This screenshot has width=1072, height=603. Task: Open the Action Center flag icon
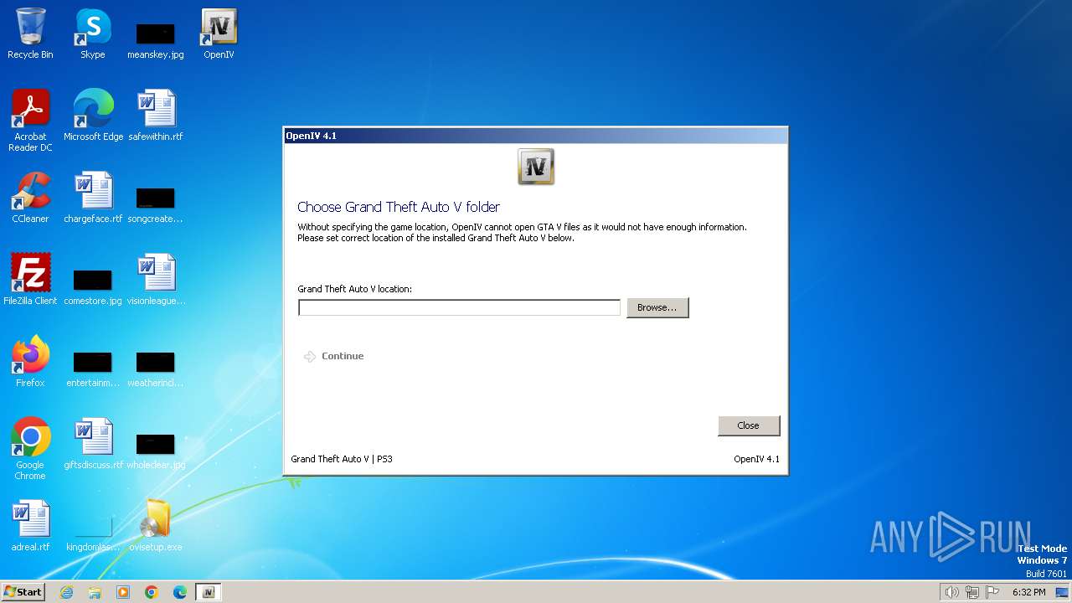tap(992, 592)
